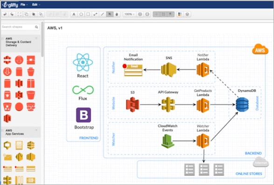Pick the Rectangle shape tool
Image resolution: width=274 pixels, height=185 pixels.
coord(88,14)
